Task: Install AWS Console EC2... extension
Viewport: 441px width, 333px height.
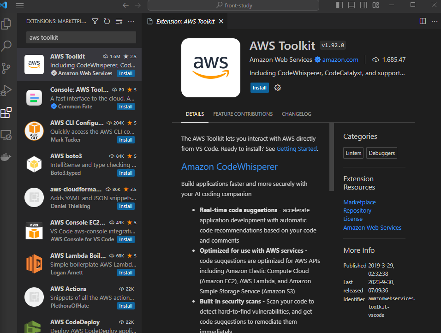Action: (x=126, y=239)
